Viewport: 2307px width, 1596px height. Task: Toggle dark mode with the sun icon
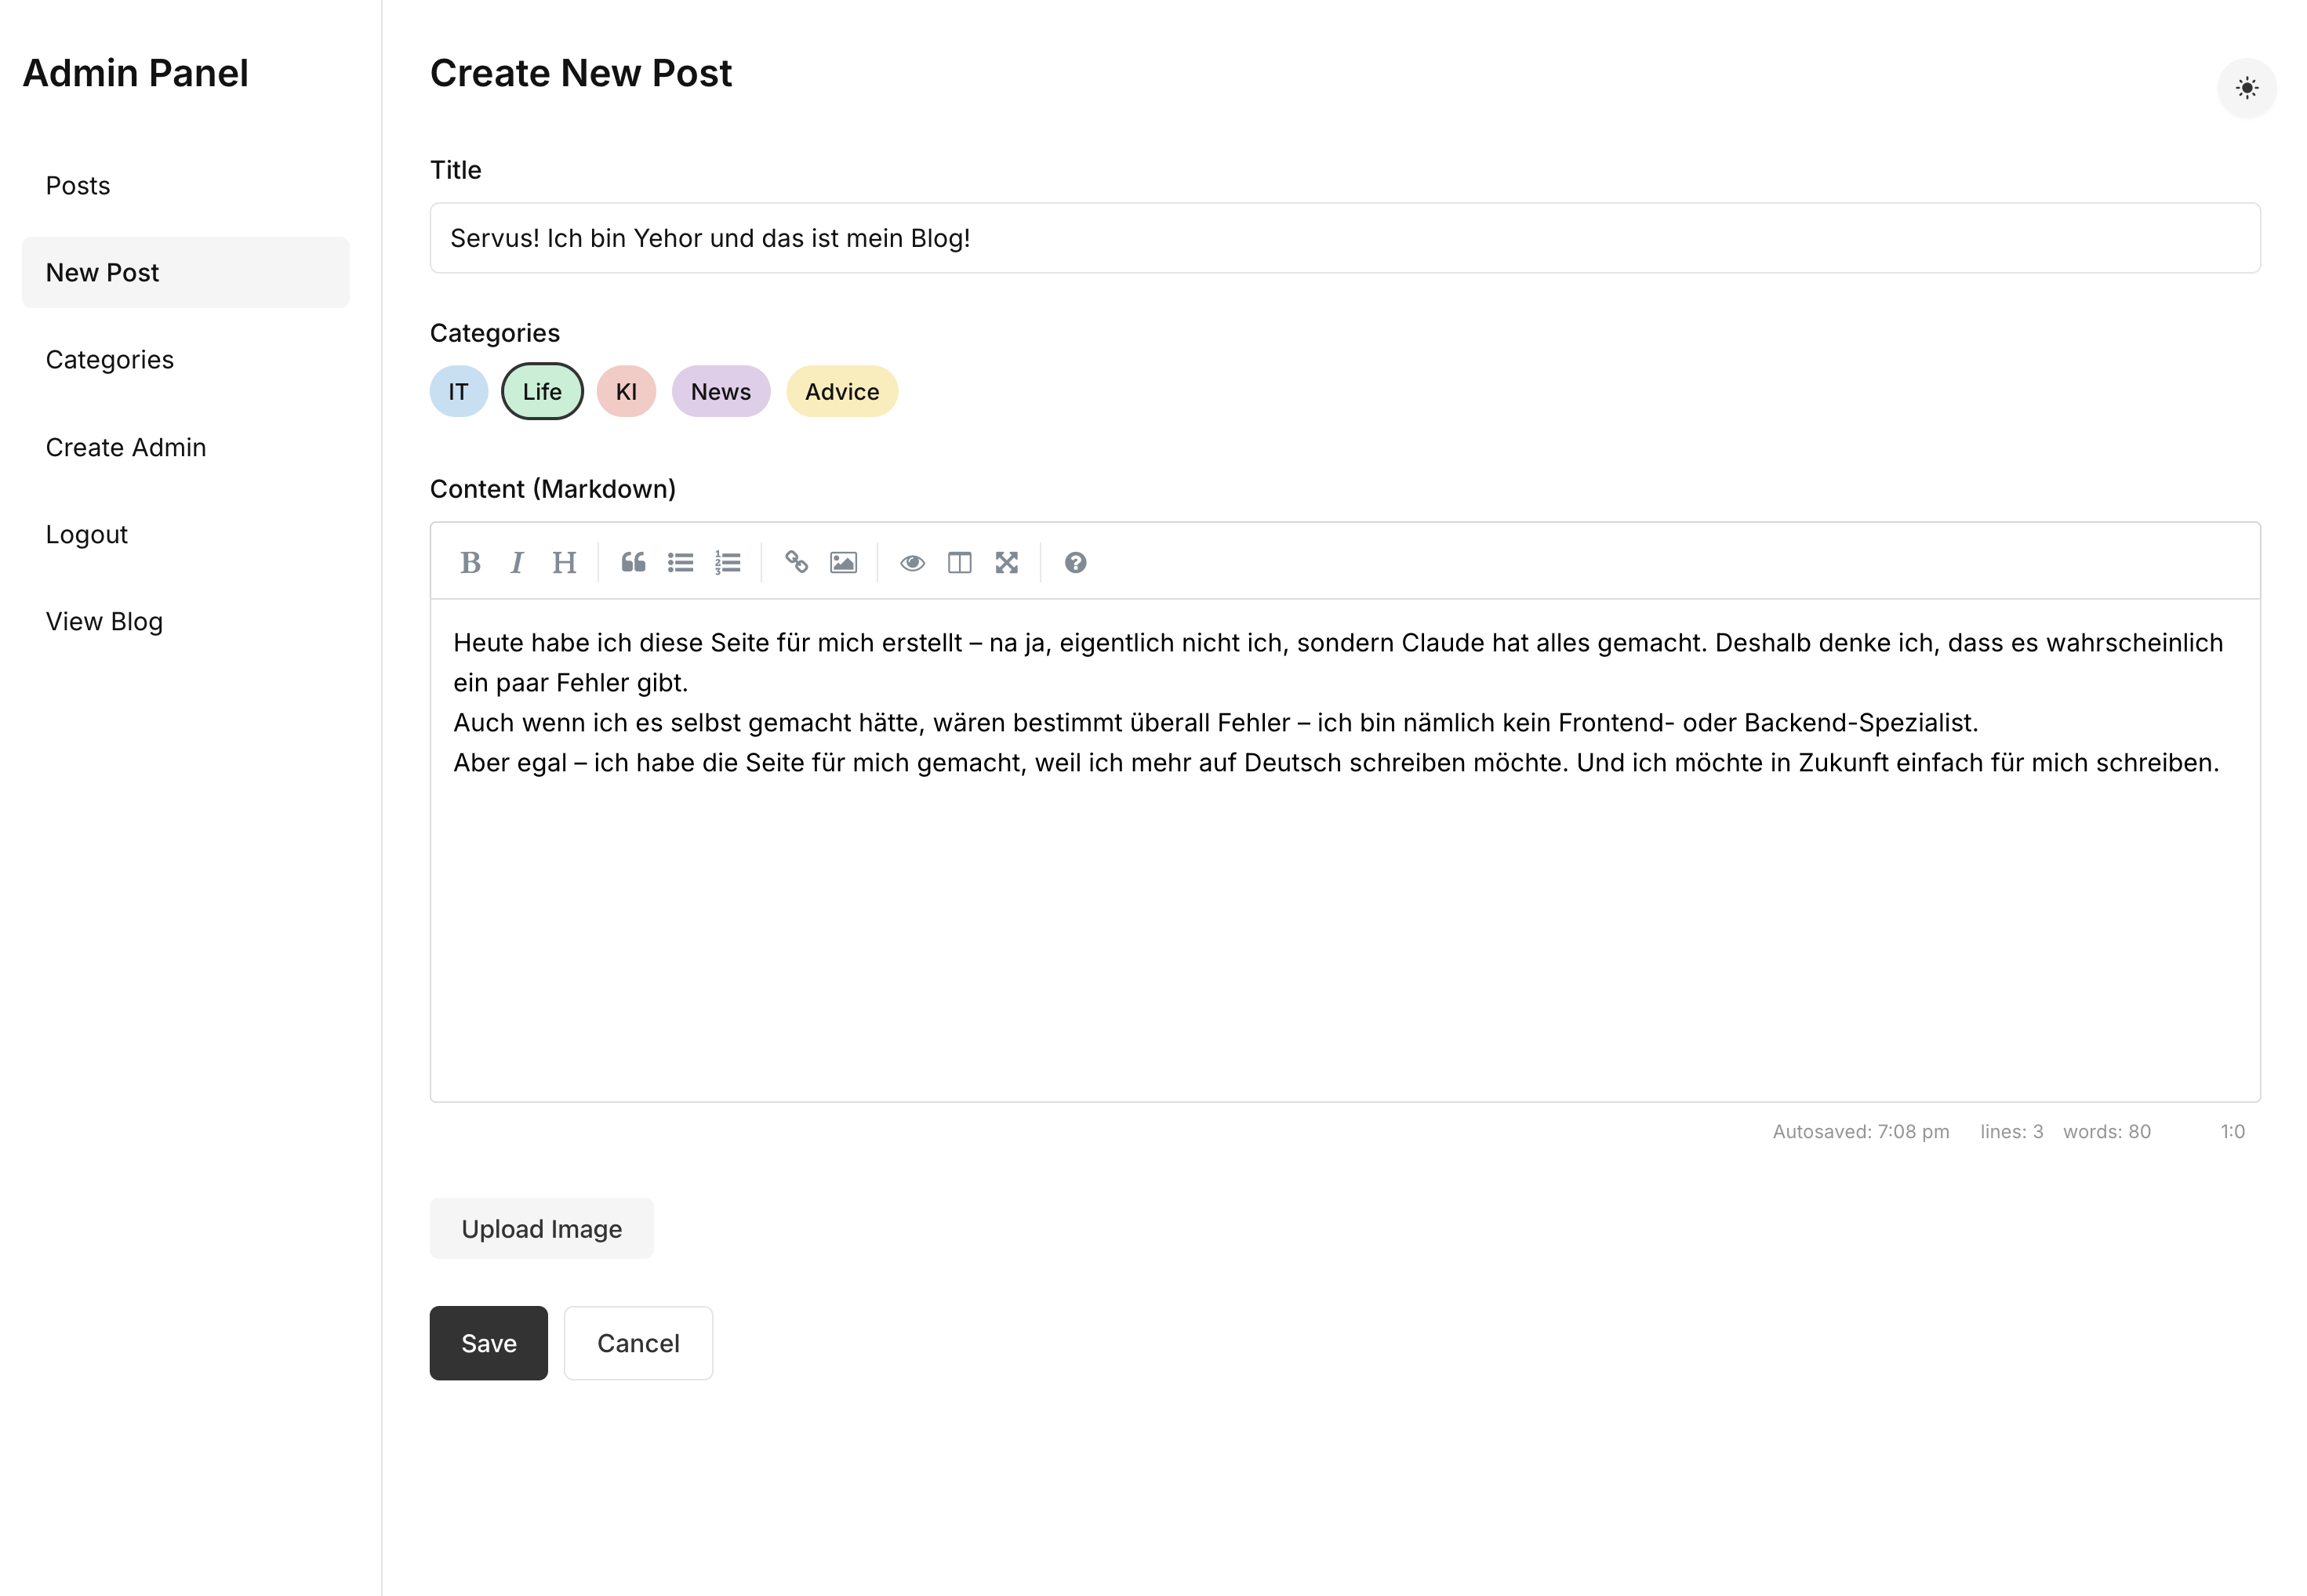click(x=2246, y=88)
